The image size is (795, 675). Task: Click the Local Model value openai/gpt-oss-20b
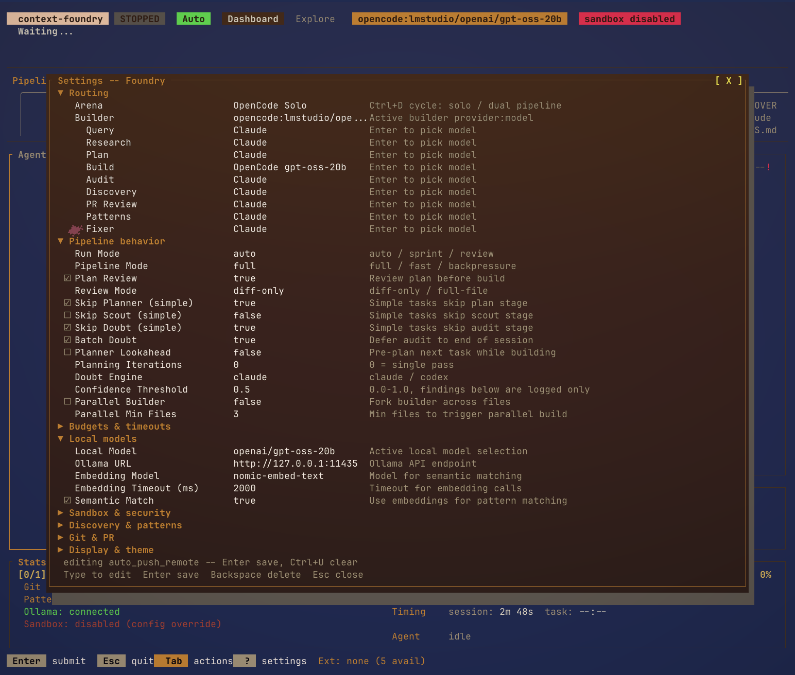point(284,451)
